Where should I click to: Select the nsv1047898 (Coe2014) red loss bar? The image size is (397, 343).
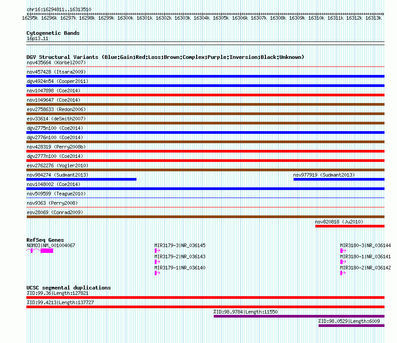[x=205, y=95]
